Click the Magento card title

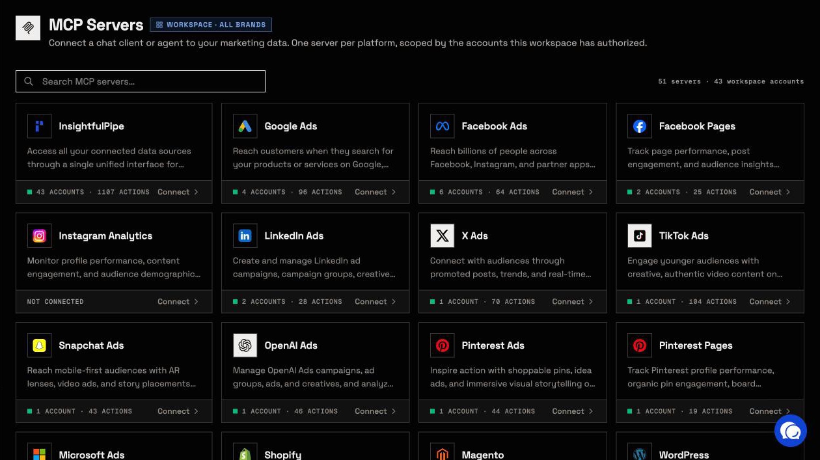(482, 455)
